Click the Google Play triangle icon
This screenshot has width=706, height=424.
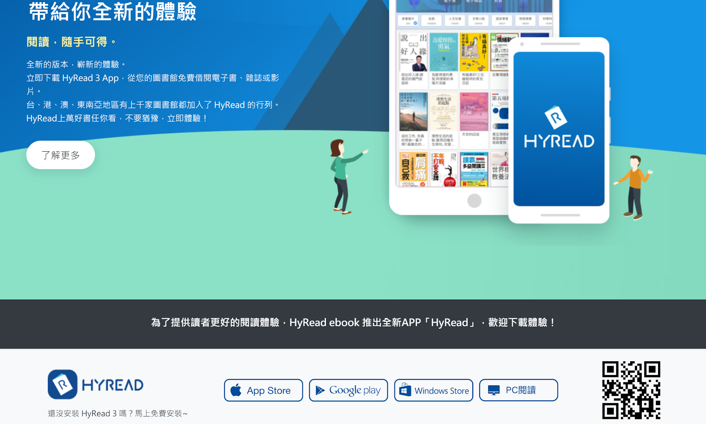pyautogui.click(x=320, y=390)
